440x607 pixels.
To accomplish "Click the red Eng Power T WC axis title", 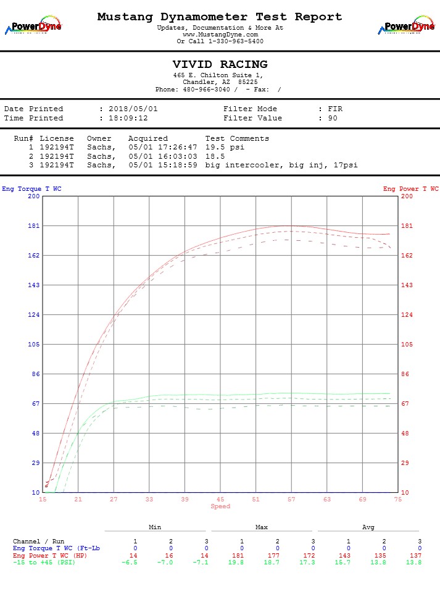I will point(410,189).
